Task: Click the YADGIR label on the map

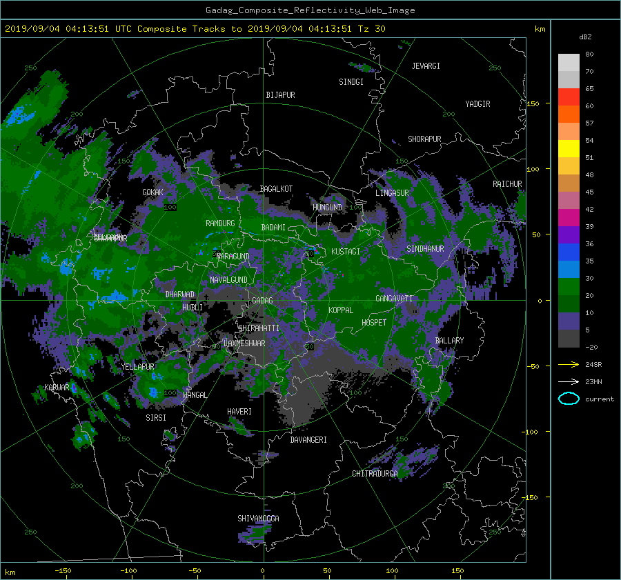Action: tap(477, 104)
